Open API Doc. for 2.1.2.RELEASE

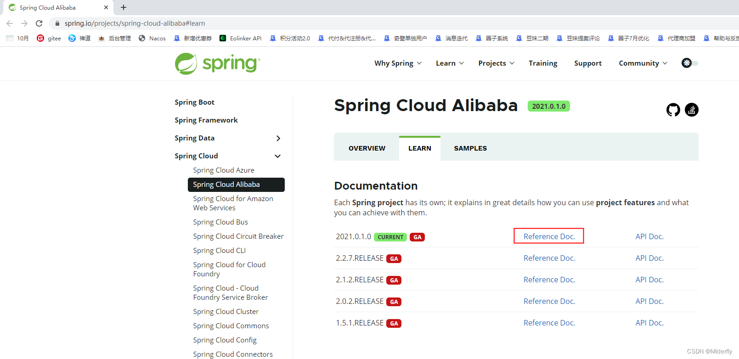[x=649, y=280]
